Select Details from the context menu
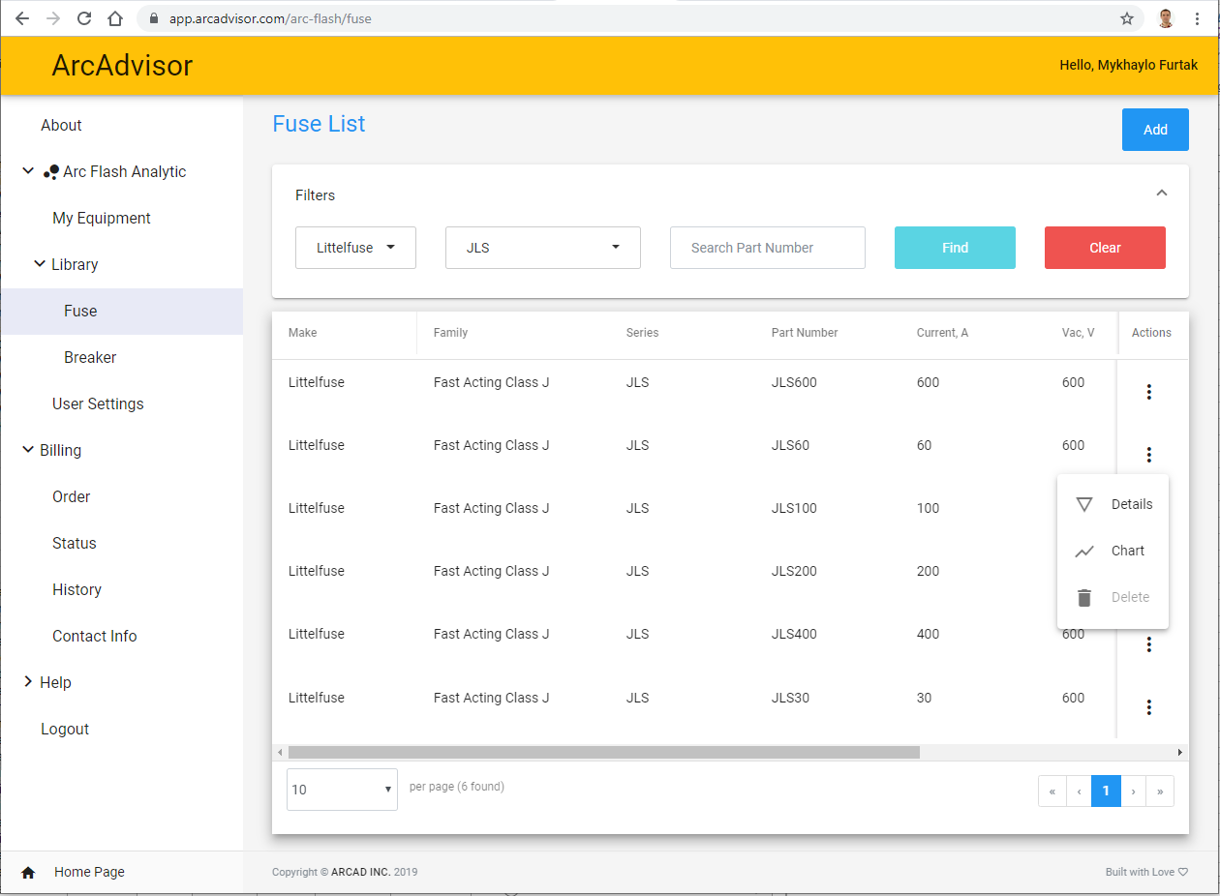 tap(1113, 504)
